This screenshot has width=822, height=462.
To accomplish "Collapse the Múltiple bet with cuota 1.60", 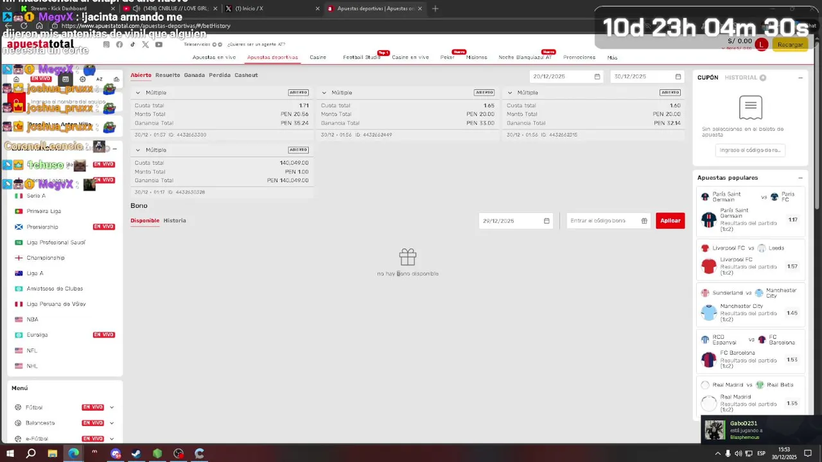I will pyautogui.click(x=510, y=93).
